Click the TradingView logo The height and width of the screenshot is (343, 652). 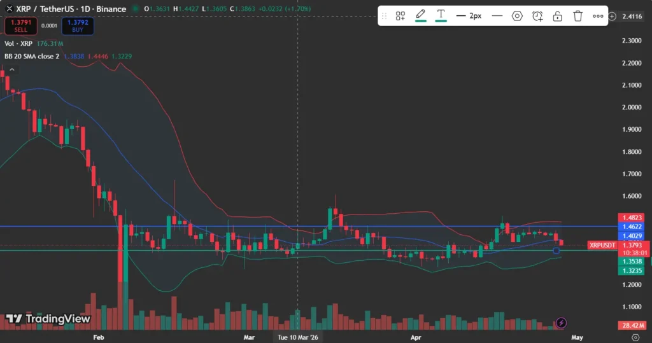[48, 319]
